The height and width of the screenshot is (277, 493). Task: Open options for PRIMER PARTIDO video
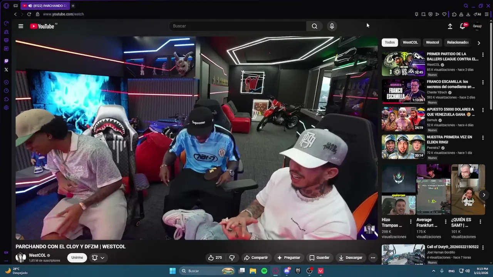click(483, 55)
